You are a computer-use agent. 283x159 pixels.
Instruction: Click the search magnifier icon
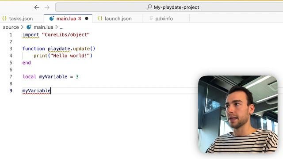click(x=149, y=7)
